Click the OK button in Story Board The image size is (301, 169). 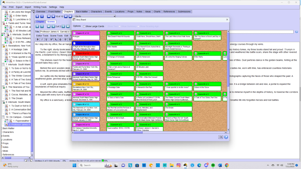point(220,137)
